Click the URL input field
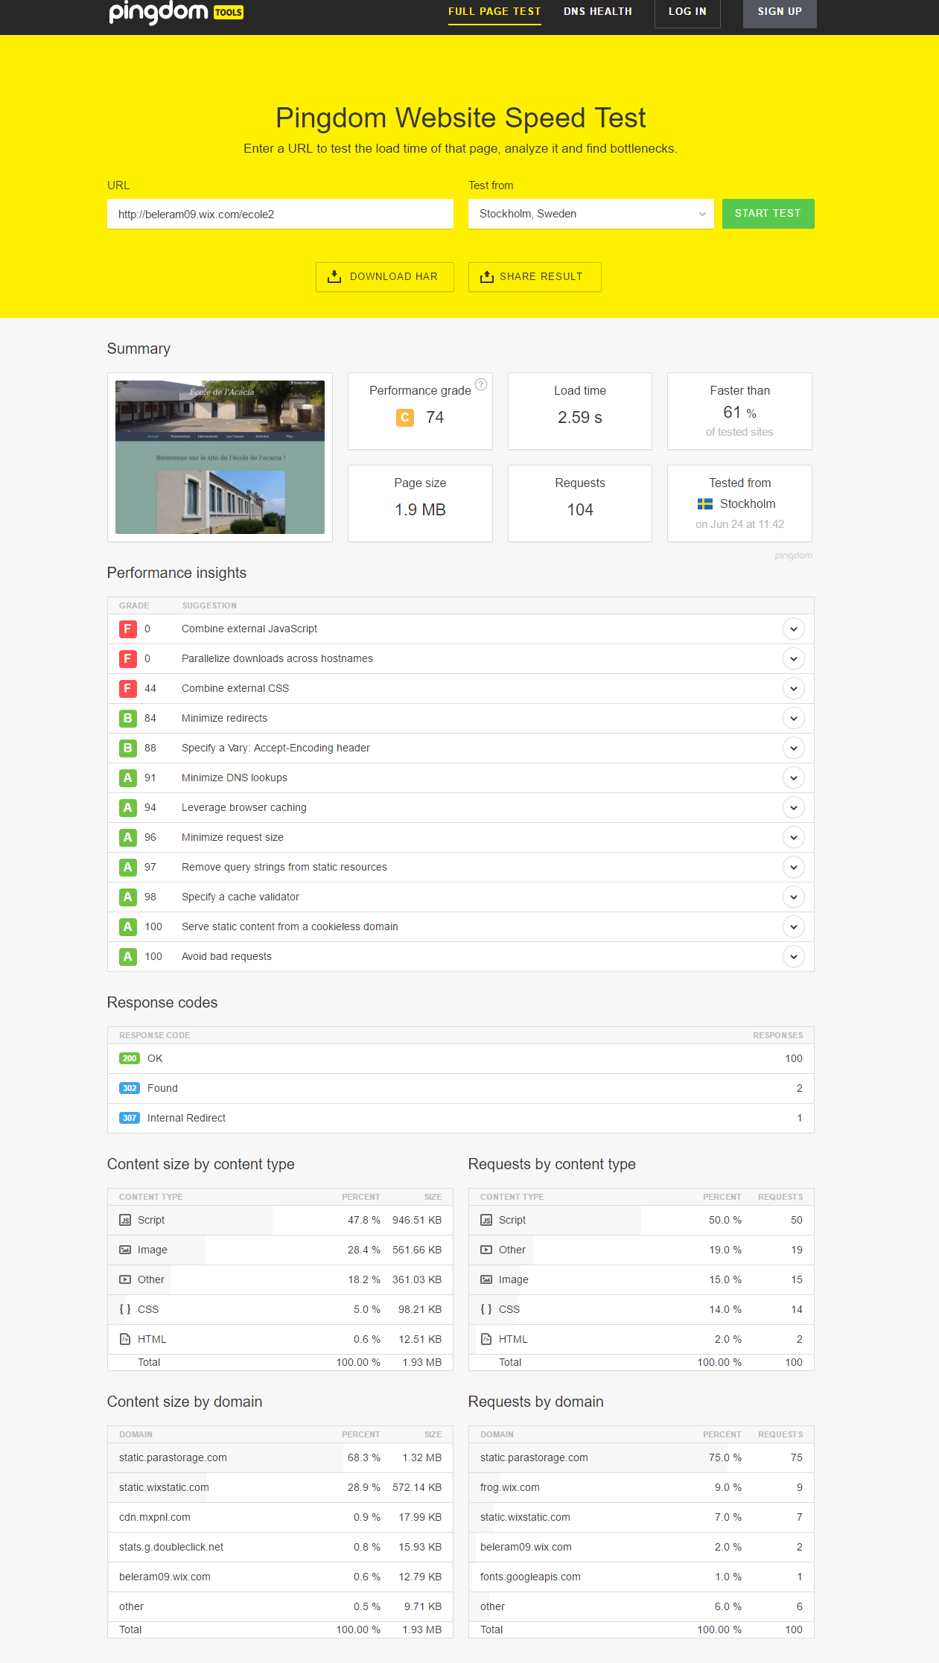This screenshot has width=939, height=1663. [x=280, y=214]
